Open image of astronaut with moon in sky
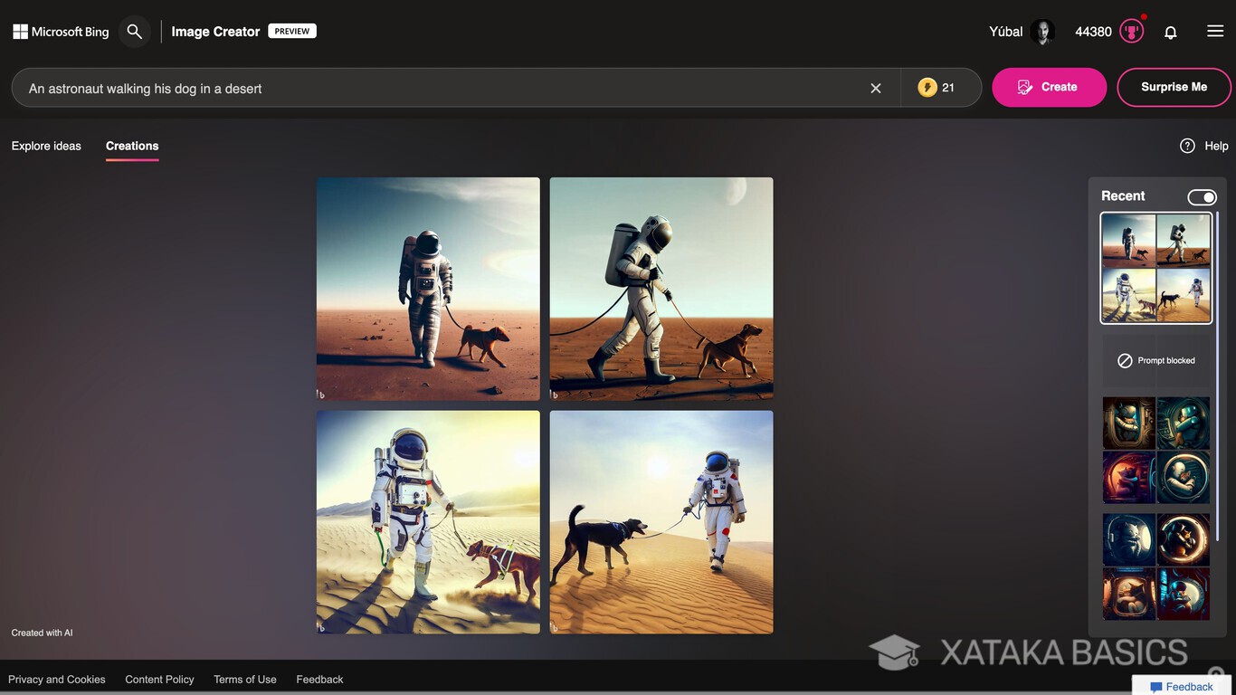 click(661, 289)
